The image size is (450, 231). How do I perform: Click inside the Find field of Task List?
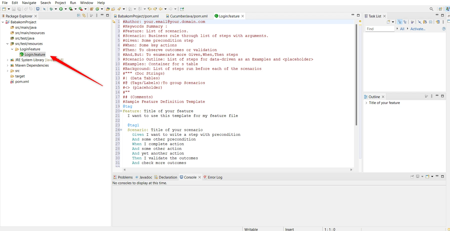coord(380,29)
